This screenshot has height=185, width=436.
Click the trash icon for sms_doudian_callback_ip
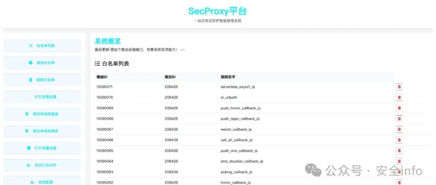tap(399, 161)
